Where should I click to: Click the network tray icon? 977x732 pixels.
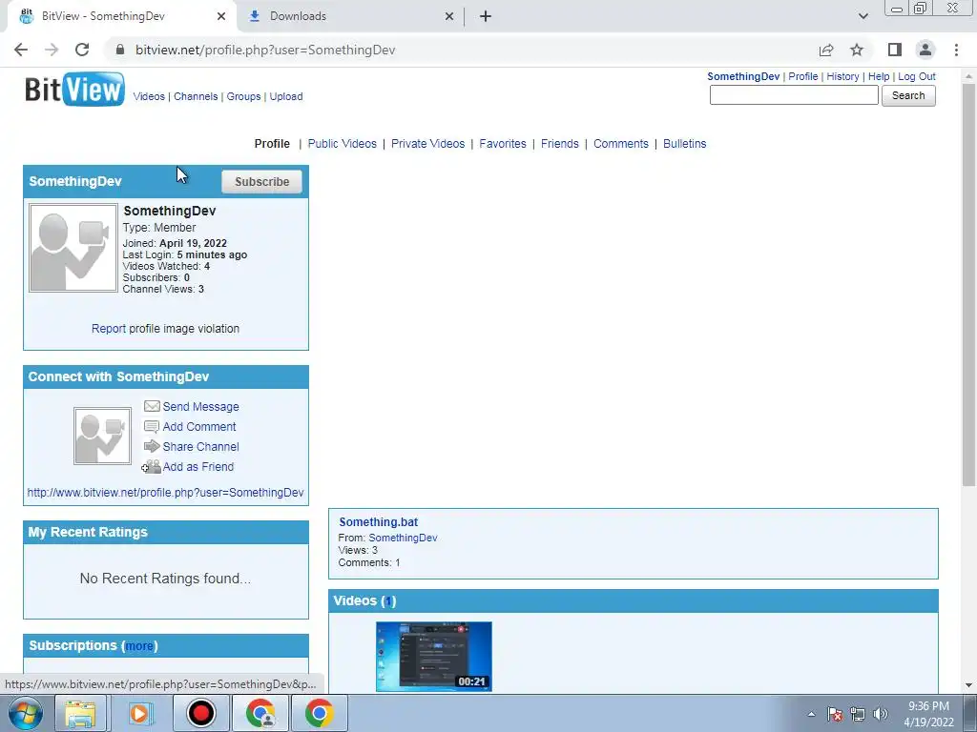858,714
